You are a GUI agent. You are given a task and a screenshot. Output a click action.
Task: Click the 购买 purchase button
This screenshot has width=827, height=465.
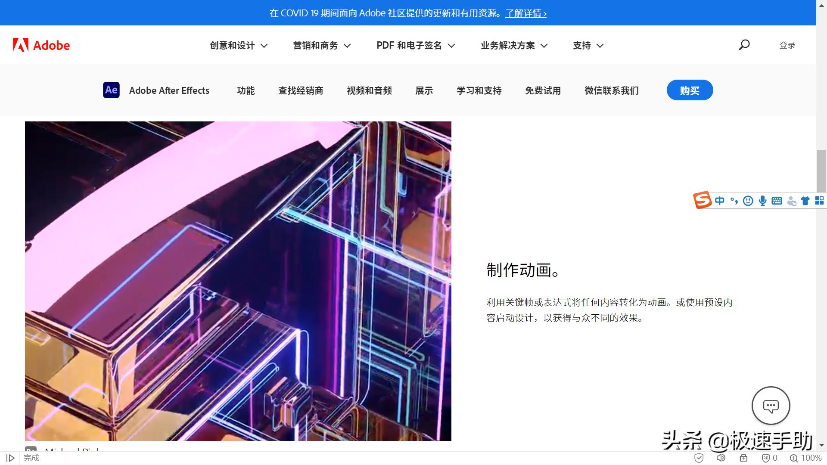click(x=690, y=90)
